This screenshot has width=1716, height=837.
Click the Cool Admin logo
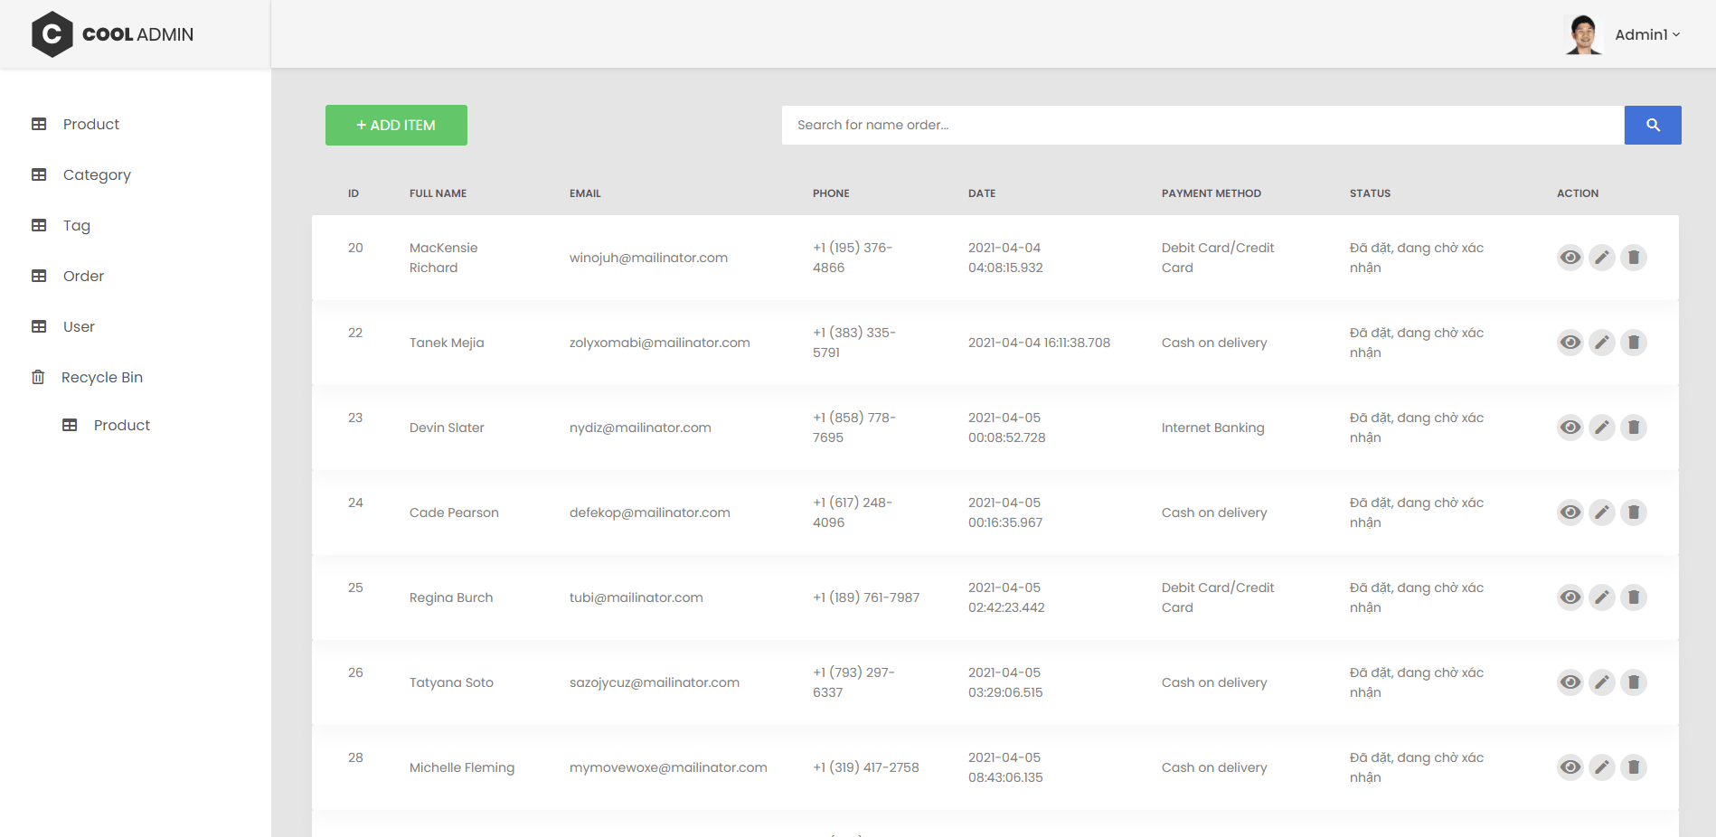pyautogui.click(x=112, y=34)
